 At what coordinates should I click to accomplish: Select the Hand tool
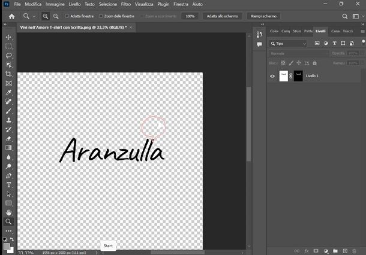(x=8, y=212)
